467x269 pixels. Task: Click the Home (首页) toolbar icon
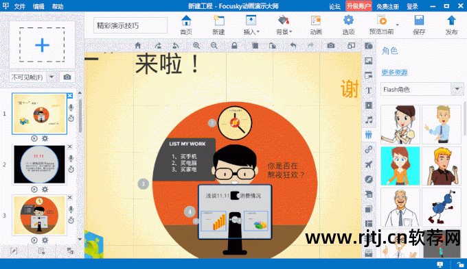coord(186,25)
